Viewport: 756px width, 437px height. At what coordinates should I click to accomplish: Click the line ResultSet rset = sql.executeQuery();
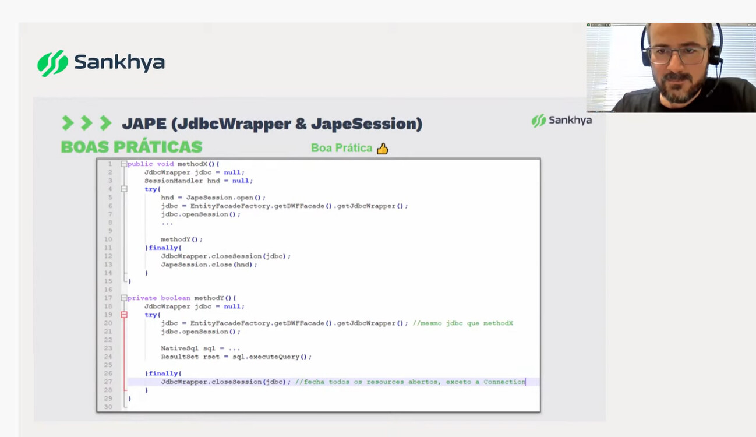236,357
